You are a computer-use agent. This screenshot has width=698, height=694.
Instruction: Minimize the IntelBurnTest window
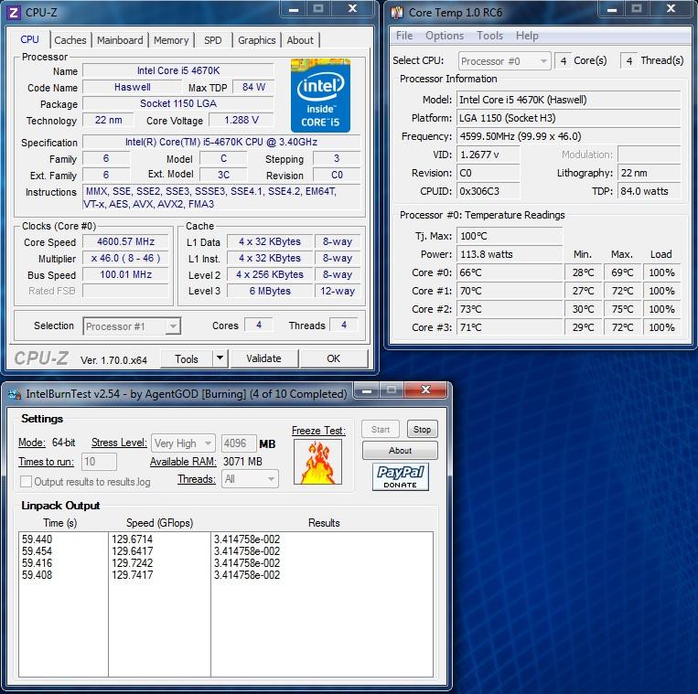[x=367, y=390]
